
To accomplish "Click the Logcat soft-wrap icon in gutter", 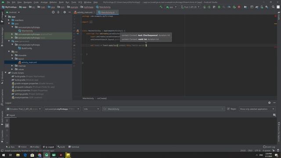I will [7, 126].
